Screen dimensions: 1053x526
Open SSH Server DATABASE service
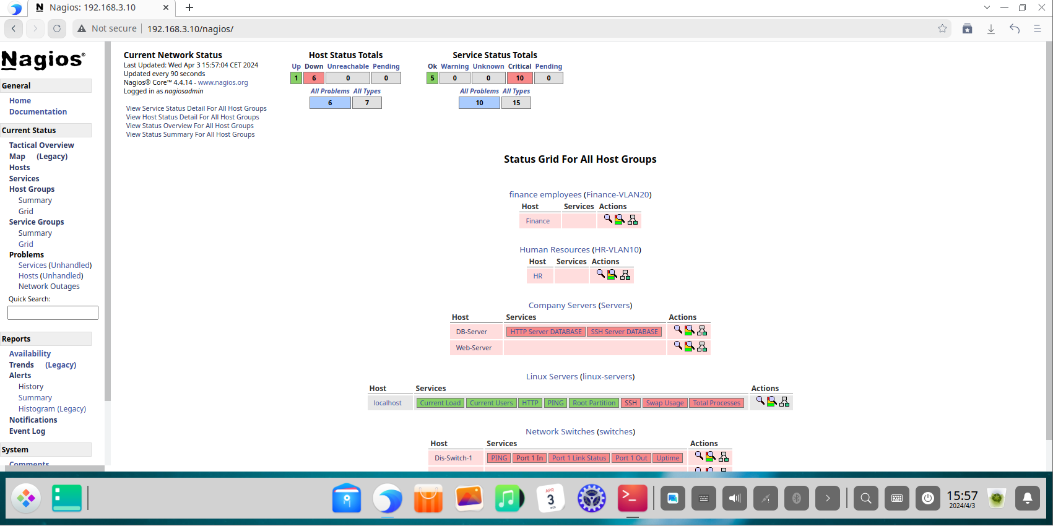[x=624, y=332]
